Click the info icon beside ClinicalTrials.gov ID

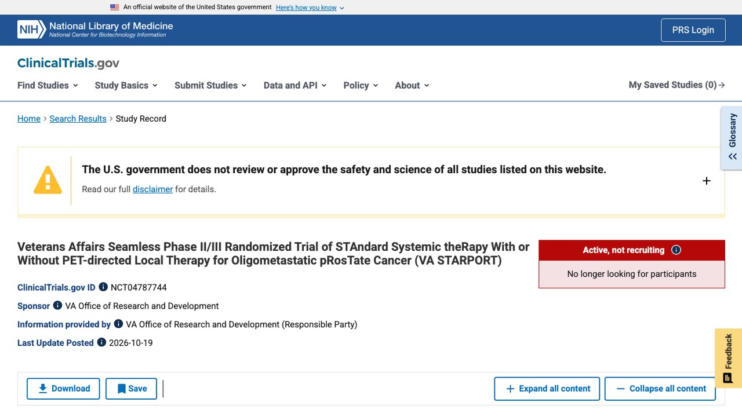[103, 287]
